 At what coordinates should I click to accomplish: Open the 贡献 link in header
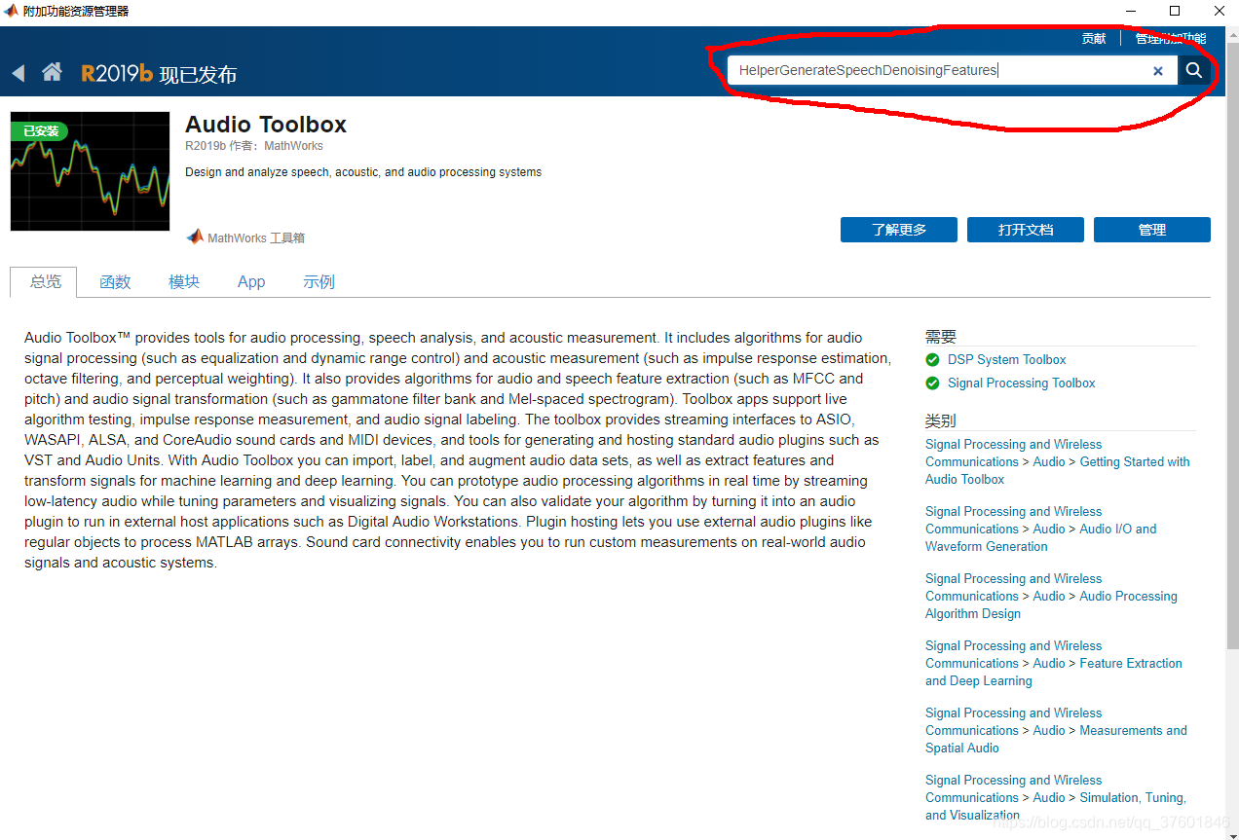1094,39
